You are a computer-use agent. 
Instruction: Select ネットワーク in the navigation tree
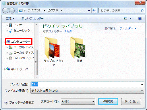[x=17, y=69]
